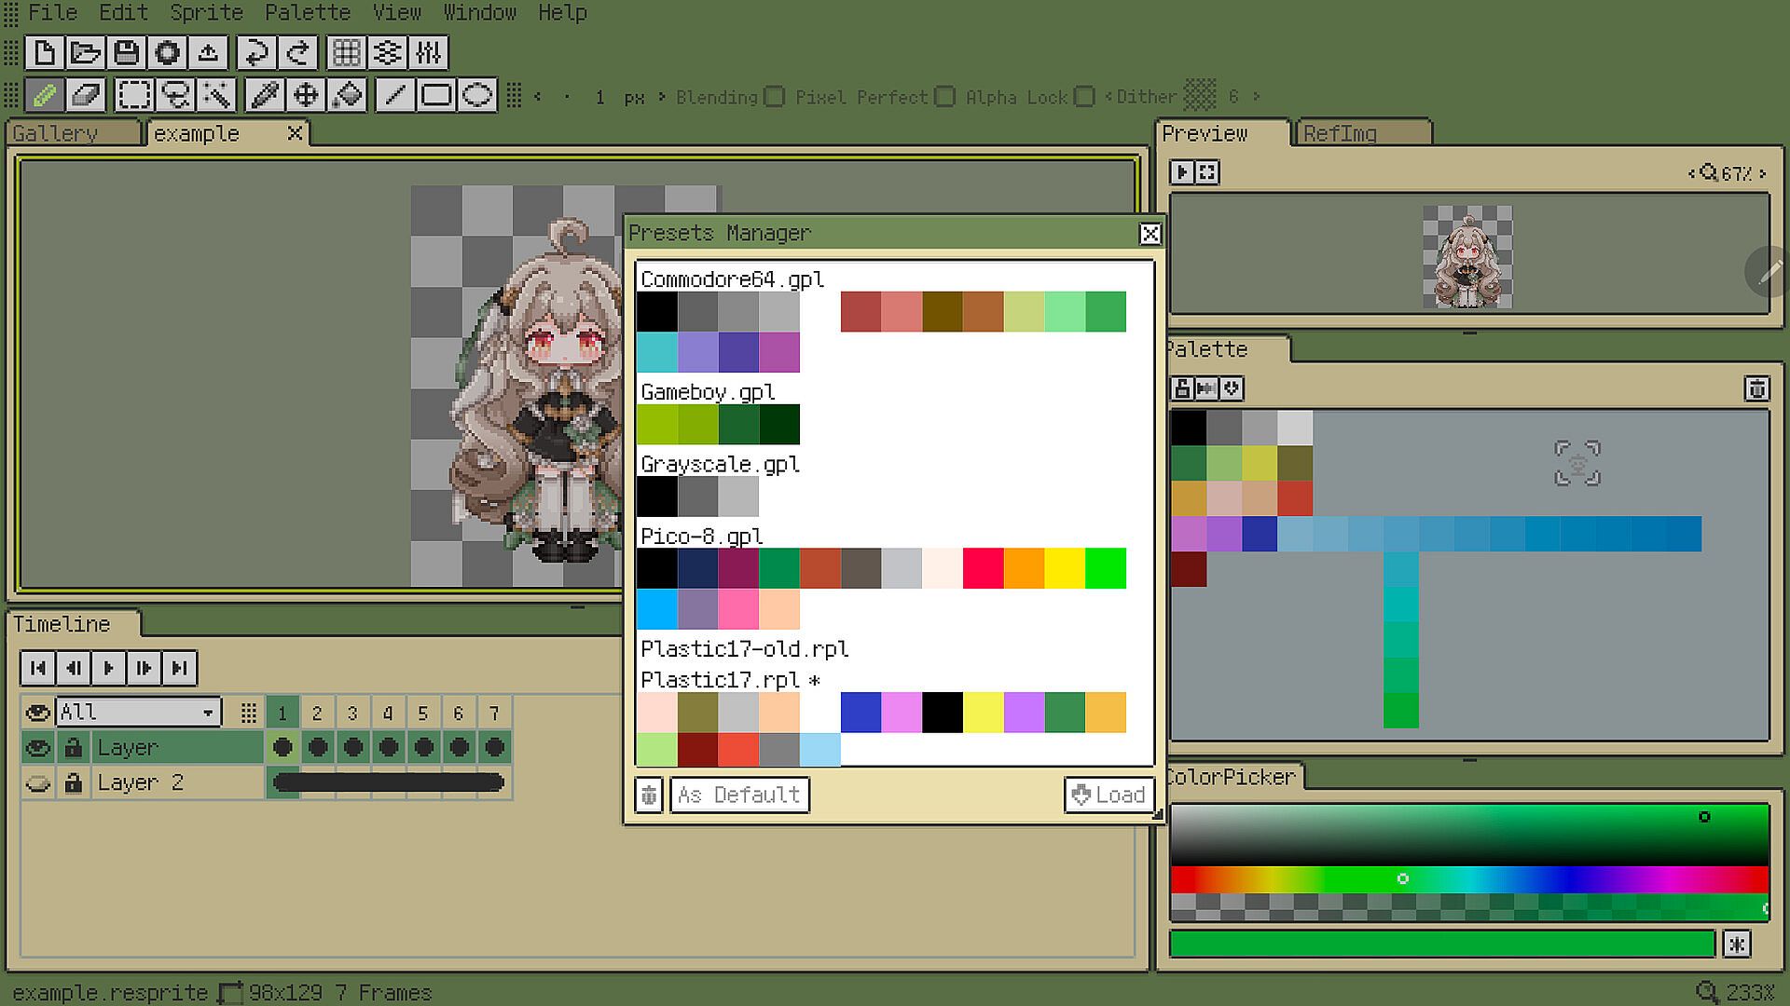Switch to the RefImg tab

[1340, 134]
